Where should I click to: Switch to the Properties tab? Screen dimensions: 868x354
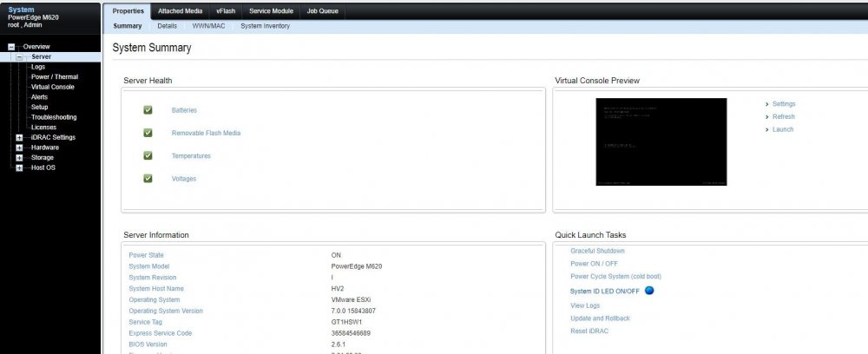(128, 11)
